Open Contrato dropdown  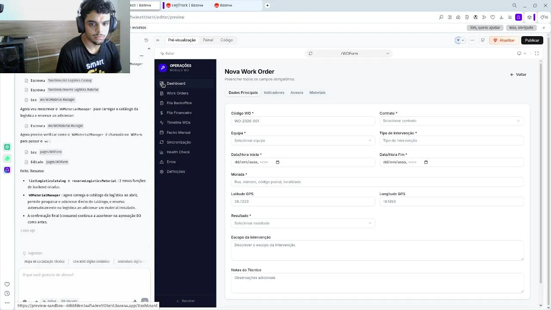451,121
